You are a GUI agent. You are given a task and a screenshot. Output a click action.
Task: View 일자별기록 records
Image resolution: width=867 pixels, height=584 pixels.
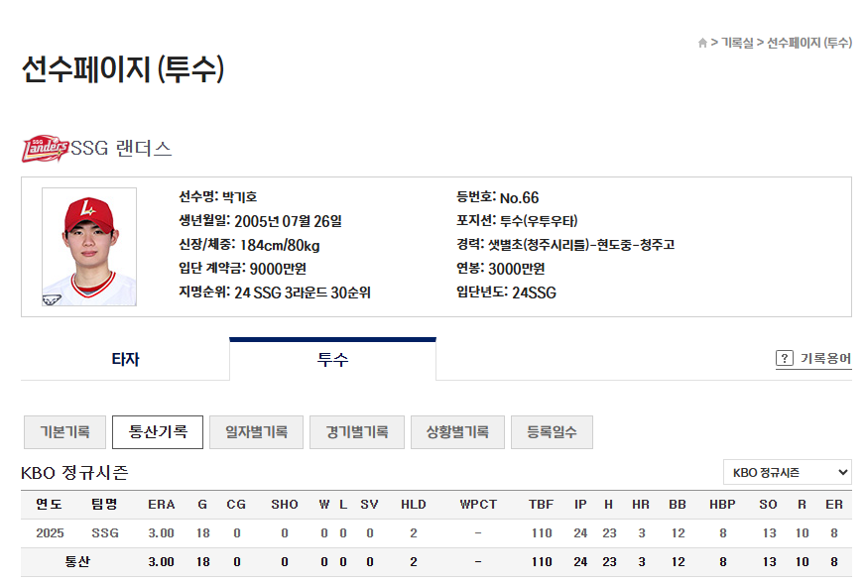pyautogui.click(x=256, y=431)
